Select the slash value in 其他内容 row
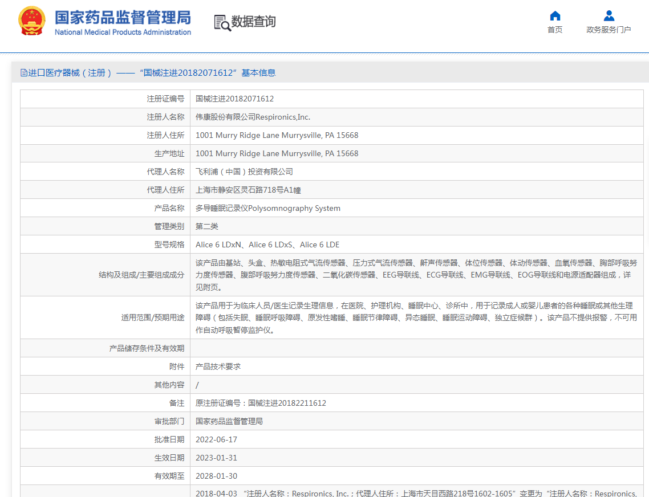This screenshot has width=649, height=497. coord(197,385)
